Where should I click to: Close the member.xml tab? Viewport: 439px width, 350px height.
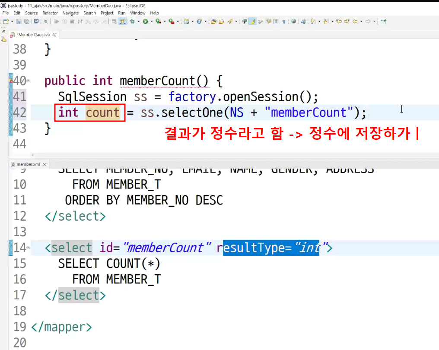45,164
